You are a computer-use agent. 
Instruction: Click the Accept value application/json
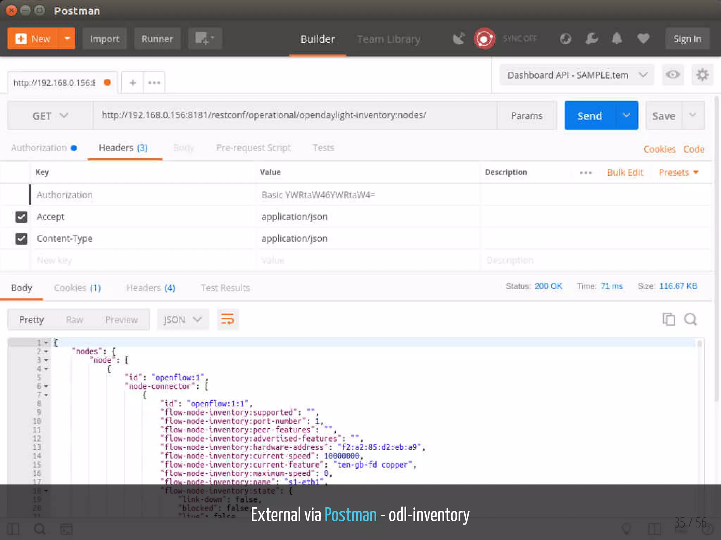294,217
